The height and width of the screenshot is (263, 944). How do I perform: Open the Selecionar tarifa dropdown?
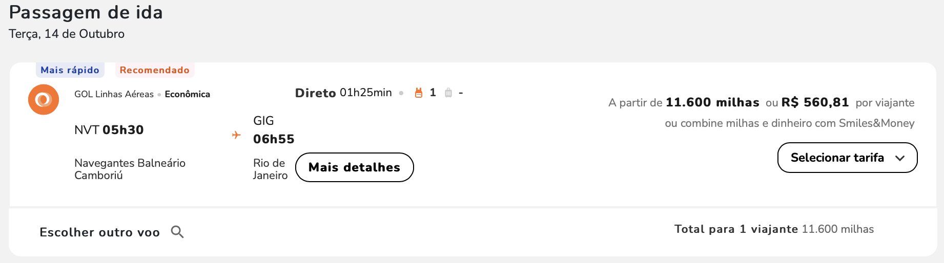(x=847, y=158)
